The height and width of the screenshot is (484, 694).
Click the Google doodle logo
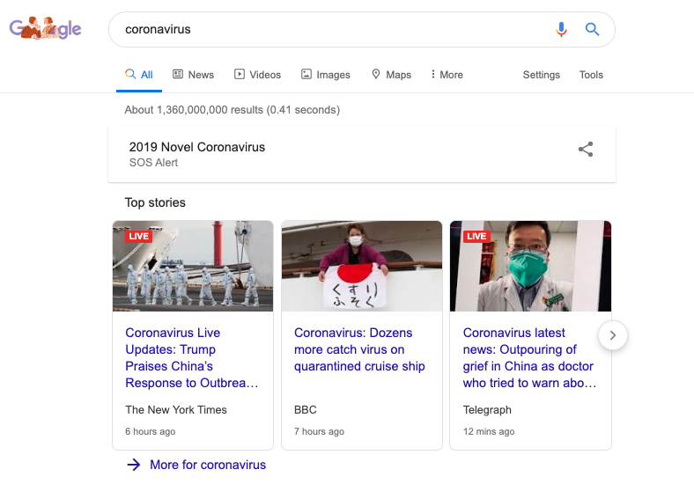46,29
